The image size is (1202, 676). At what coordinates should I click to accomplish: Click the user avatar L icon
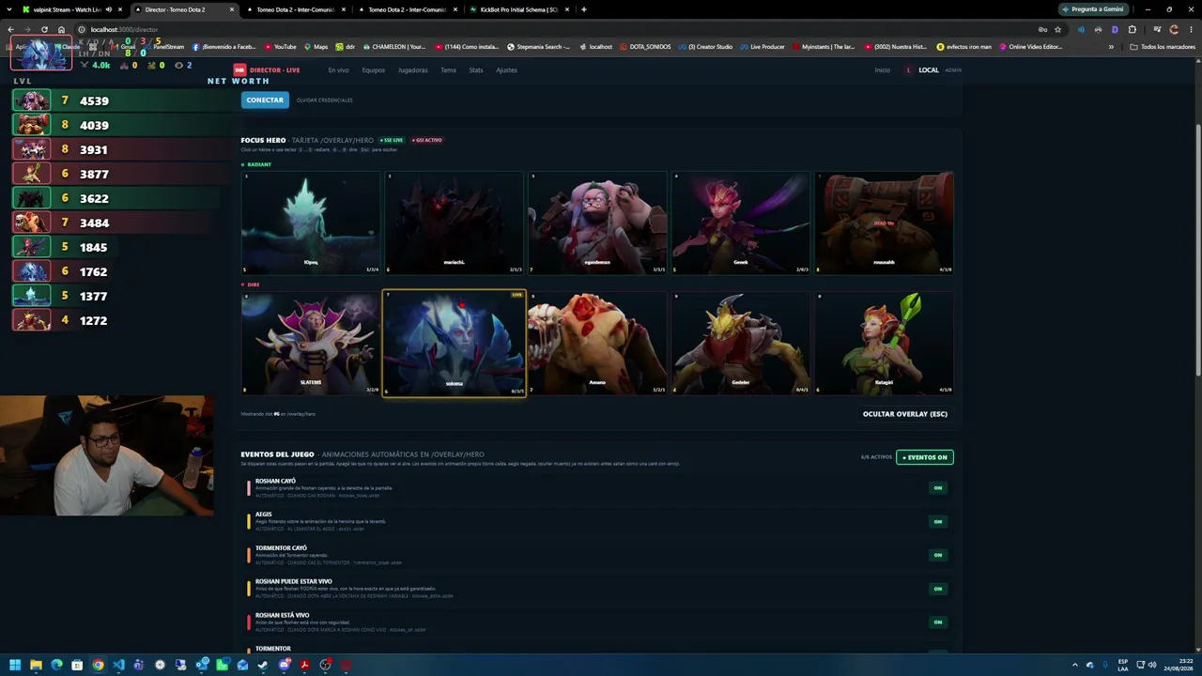[x=908, y=69]
